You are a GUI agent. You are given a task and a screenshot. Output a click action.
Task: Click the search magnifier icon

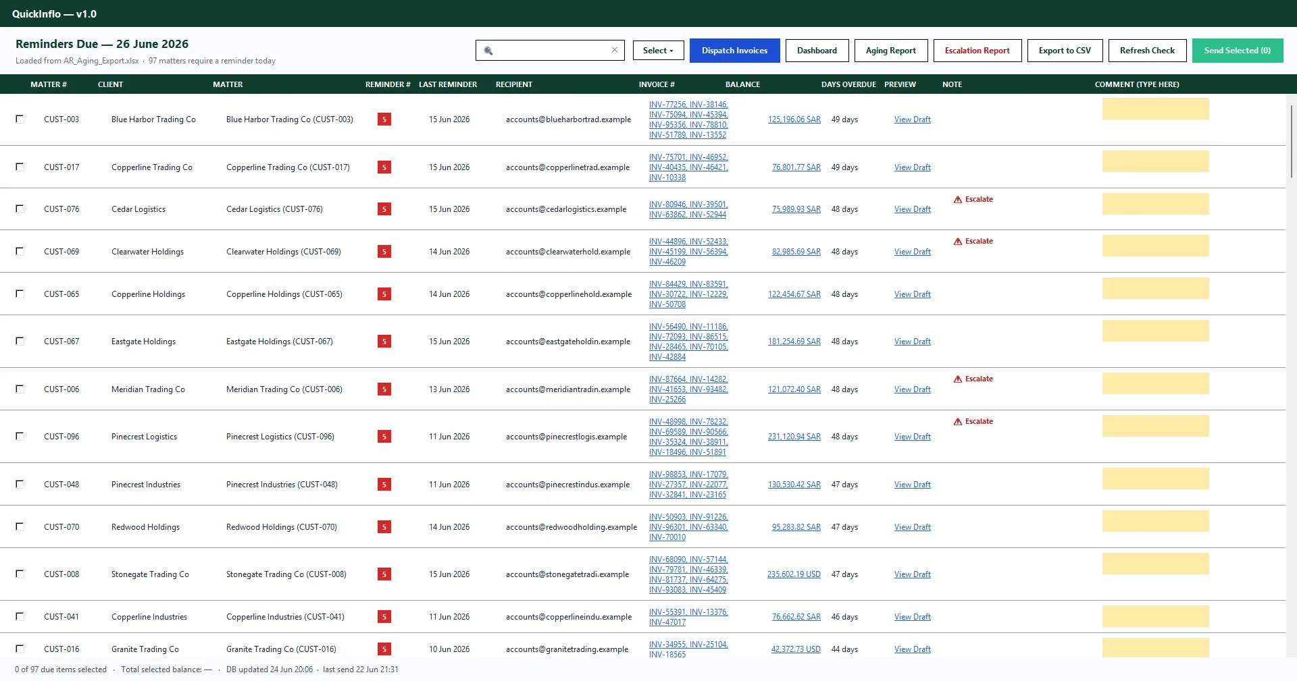click(488, 51)
